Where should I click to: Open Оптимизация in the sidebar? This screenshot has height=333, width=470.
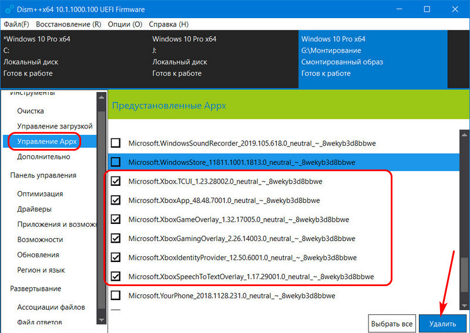40,194
